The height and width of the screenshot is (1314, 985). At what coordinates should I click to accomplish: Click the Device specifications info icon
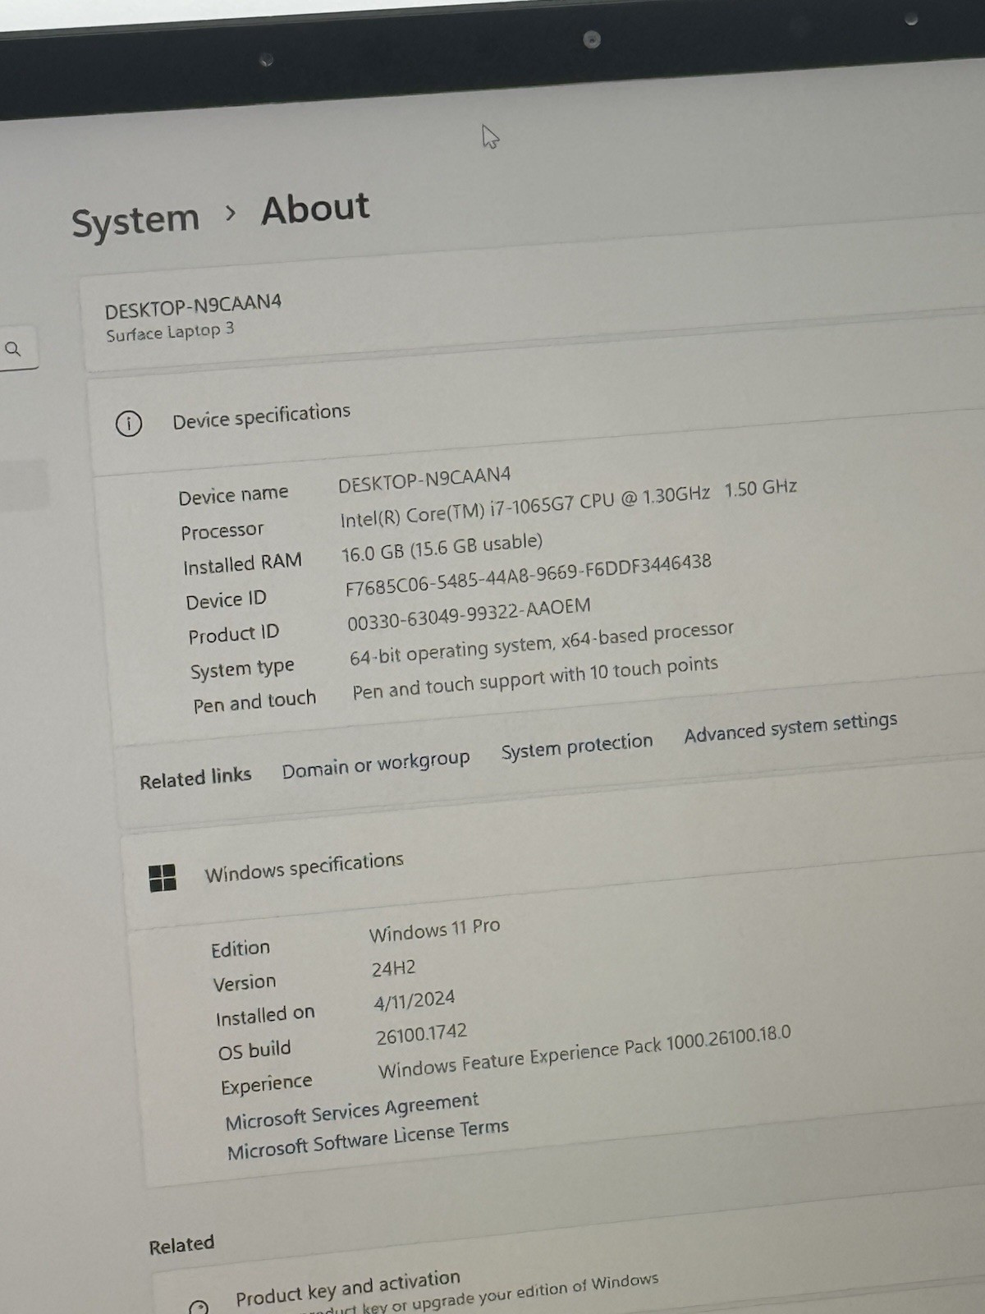129,424
